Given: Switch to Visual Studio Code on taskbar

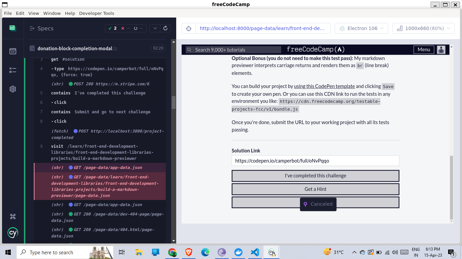Looking at the screenshot, I should tap(255, 252).
